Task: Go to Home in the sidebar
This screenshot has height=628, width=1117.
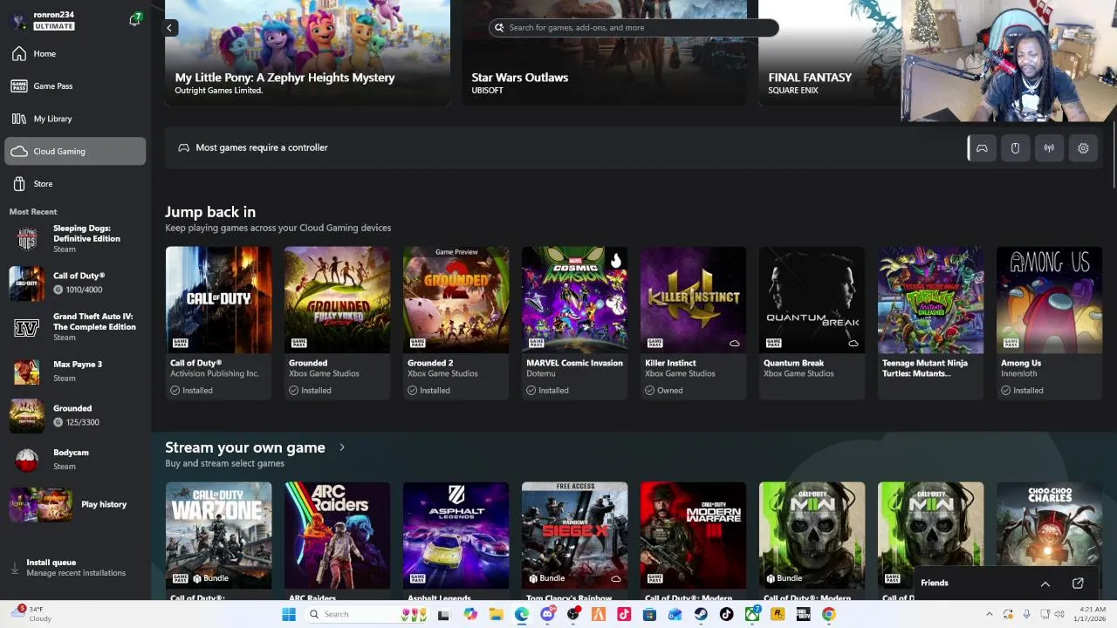Action: [75, 54]
